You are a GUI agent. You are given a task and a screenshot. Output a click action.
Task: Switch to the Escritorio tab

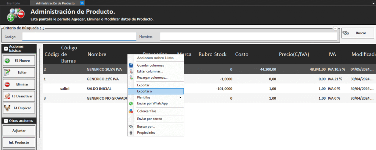[x=14, y=3]
